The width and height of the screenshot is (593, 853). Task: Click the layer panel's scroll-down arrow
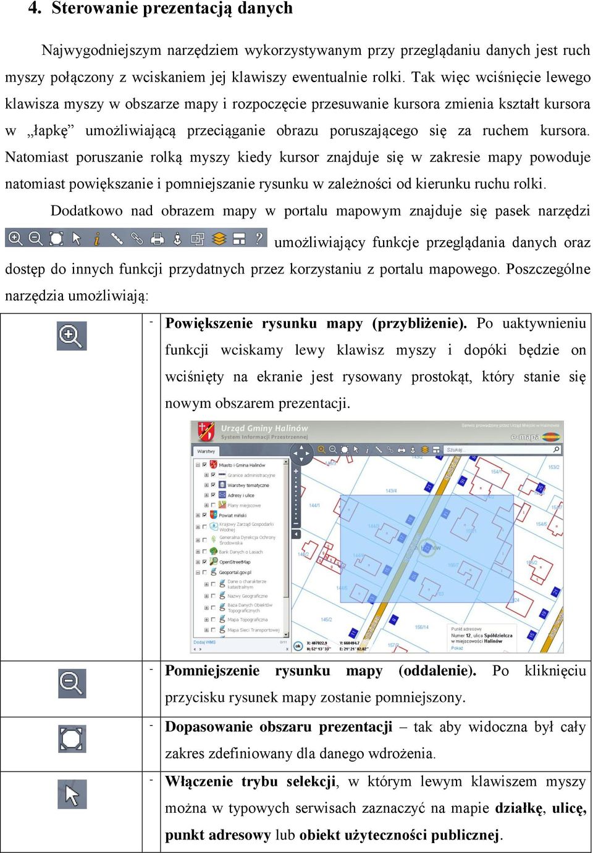click(285, 634)
